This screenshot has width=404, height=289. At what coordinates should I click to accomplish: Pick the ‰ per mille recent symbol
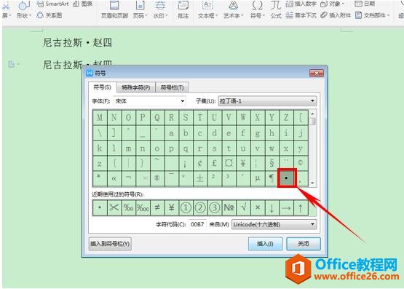tap(128, 207)
